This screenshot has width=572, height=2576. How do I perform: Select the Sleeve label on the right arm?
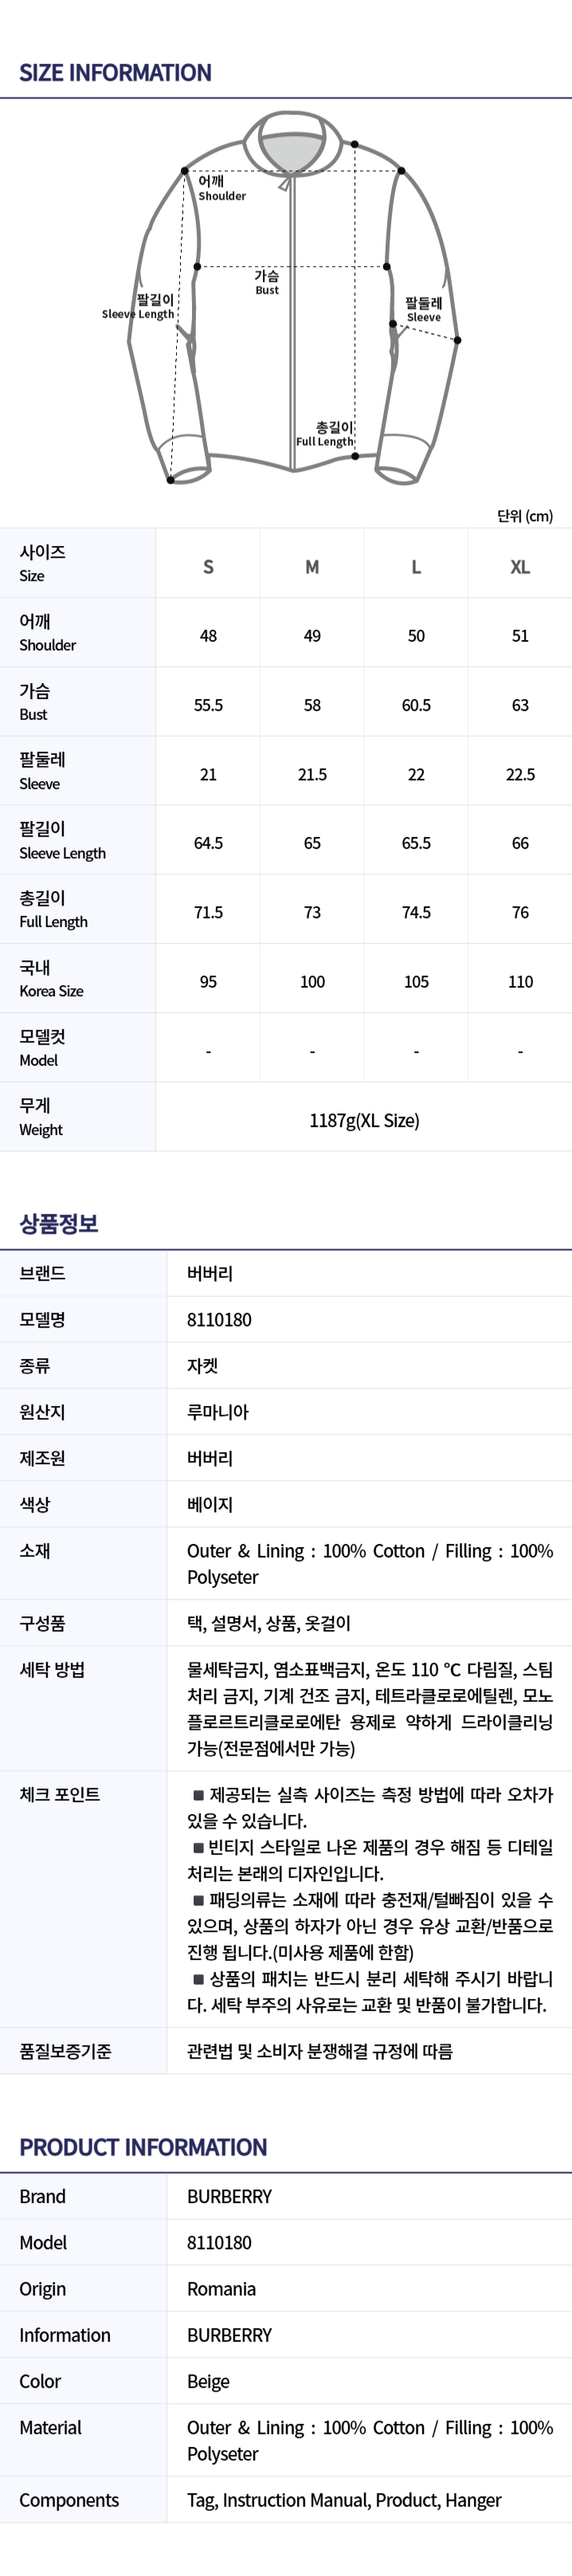click(423, 309)
